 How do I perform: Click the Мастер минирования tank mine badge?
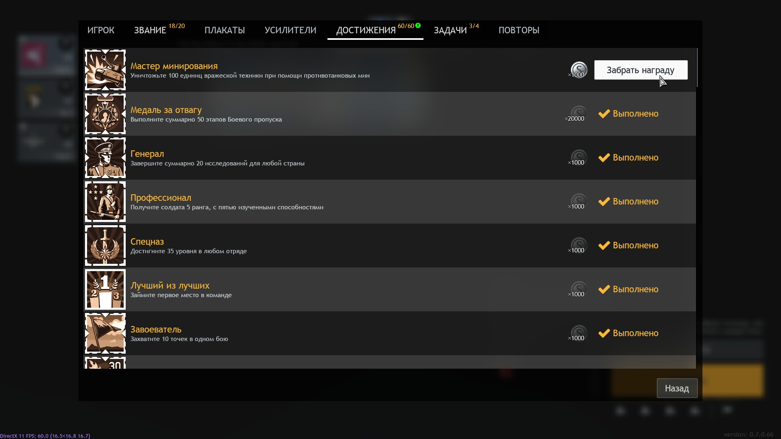[x=105, y=70]
